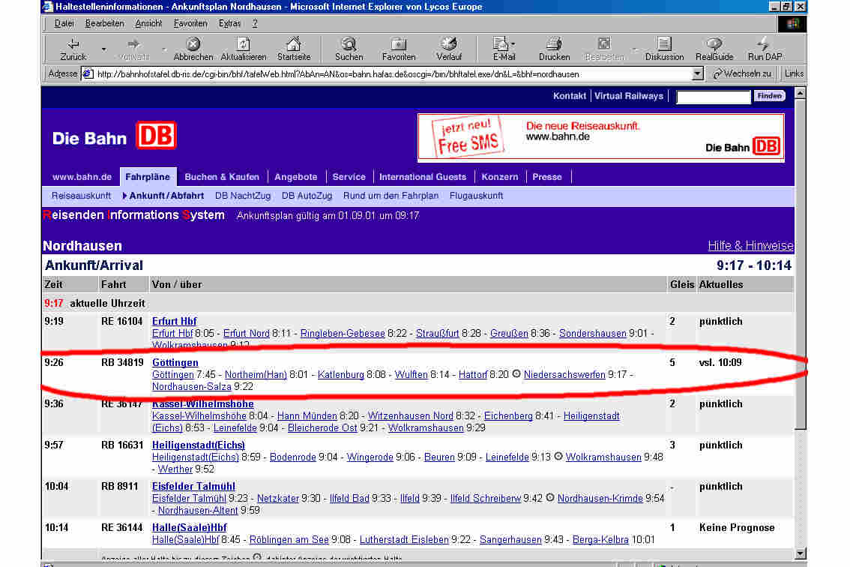Click the vertical scrollbar down arrow
850x567 pixels.
pyautogui.click(x=800, y=553)
